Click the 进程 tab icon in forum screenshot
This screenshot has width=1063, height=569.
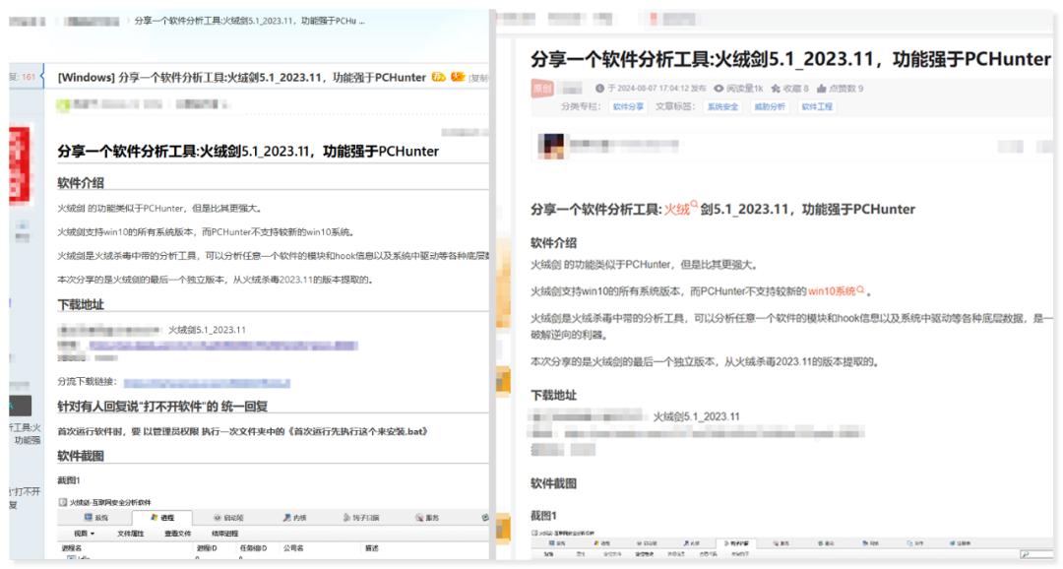click(x=154, y=518)
